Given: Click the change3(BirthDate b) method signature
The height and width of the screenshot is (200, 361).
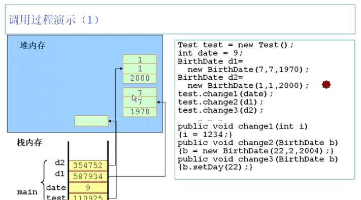Looking at the screenshot, I should pos(258,159).
